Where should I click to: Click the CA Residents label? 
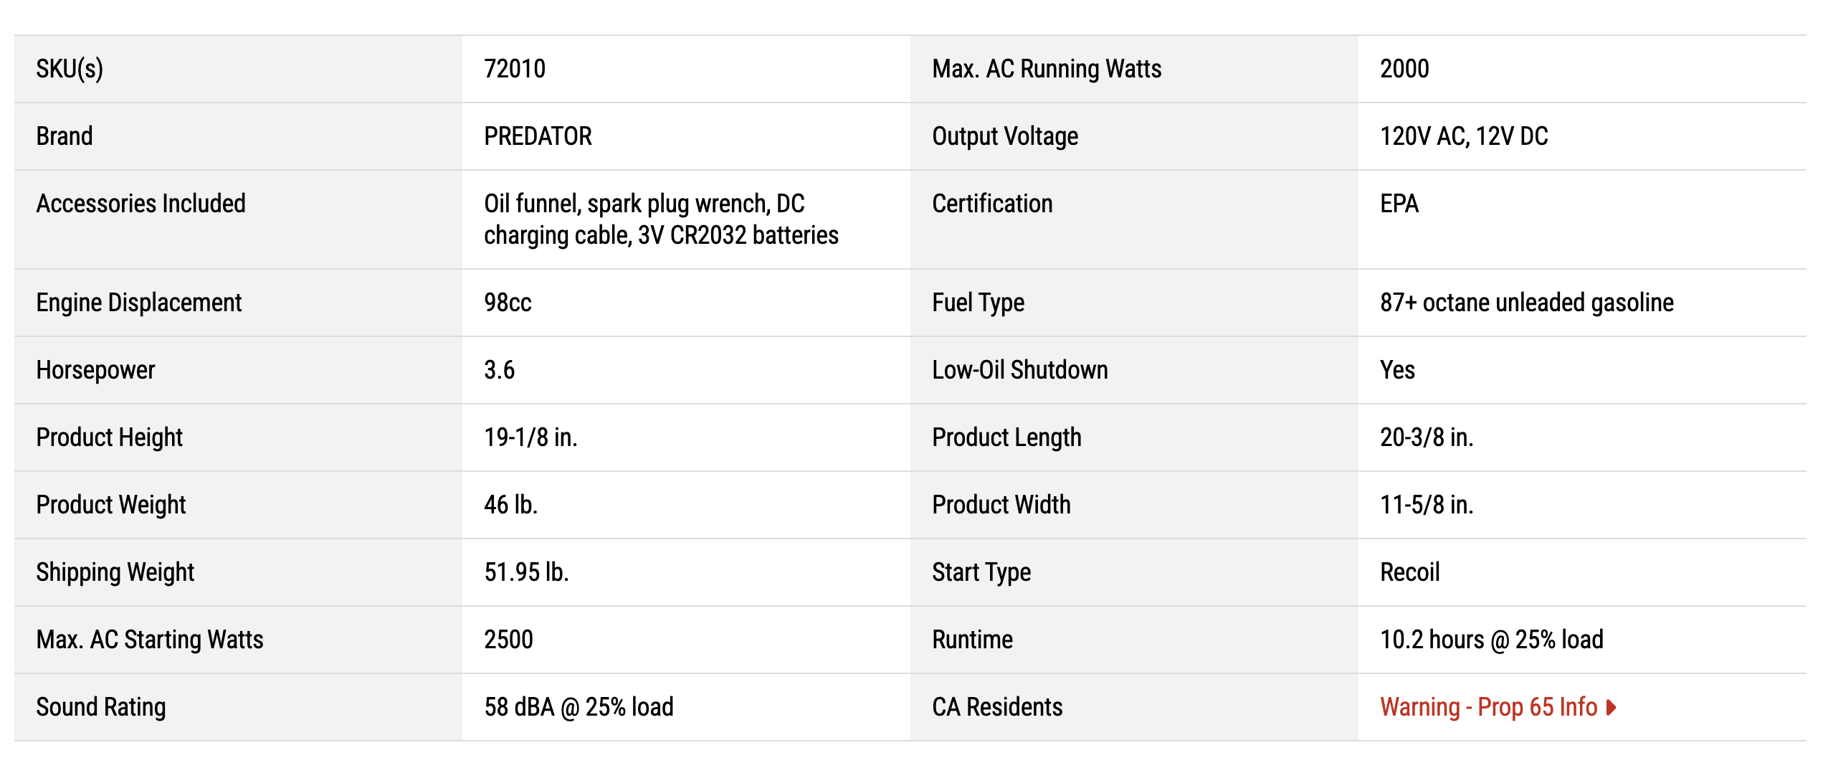[997, 707]
